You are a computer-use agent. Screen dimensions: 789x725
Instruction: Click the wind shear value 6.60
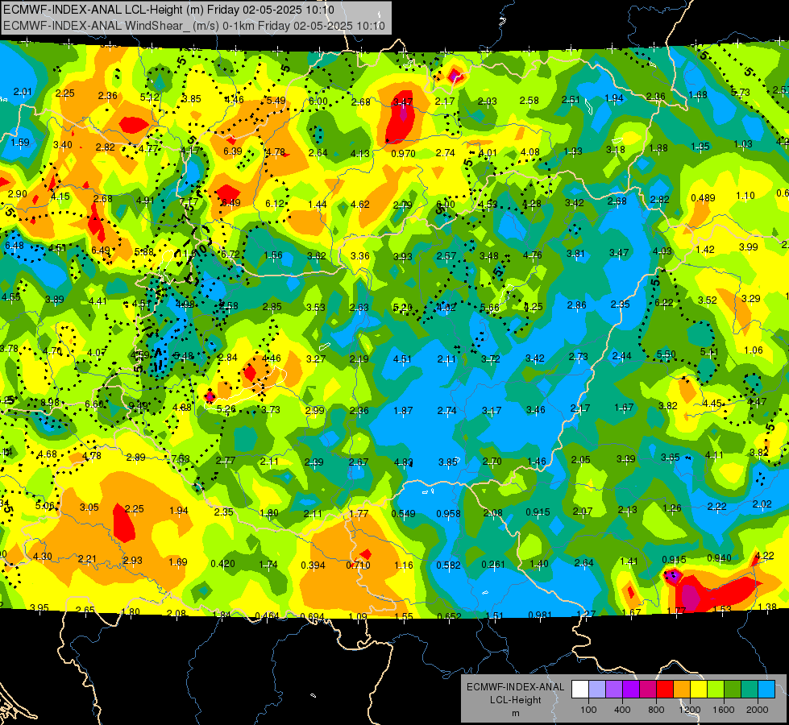(x=94, y=404)
